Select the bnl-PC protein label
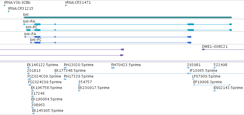The image size is (244, 115). pyautogui.click(x=36, y=40)
